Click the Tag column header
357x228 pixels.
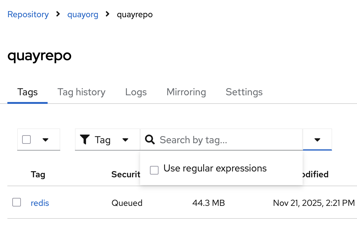tap(38, 175)
